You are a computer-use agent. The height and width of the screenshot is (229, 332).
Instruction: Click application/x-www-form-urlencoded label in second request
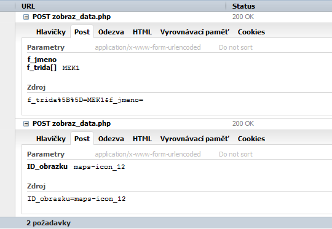[x=148, y=154]
